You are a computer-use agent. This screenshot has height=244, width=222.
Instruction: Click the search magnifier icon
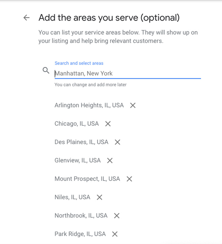[46, 71]
